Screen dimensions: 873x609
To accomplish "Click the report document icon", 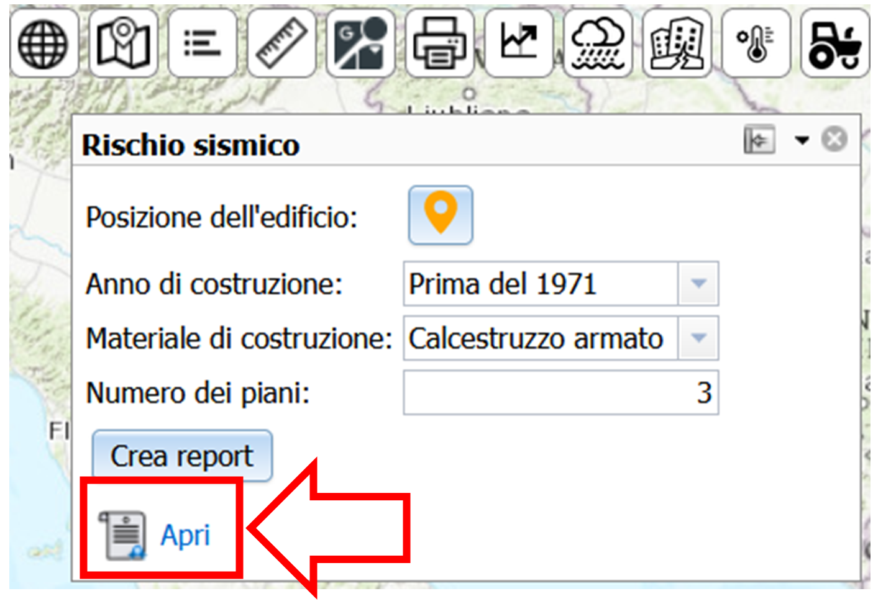I will (x=124, y=535).
